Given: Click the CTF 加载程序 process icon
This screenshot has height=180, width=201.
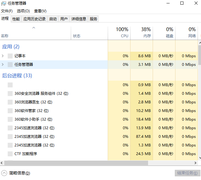Looking at the screenshot, I should pyautogui.click(x=10, y=154).
